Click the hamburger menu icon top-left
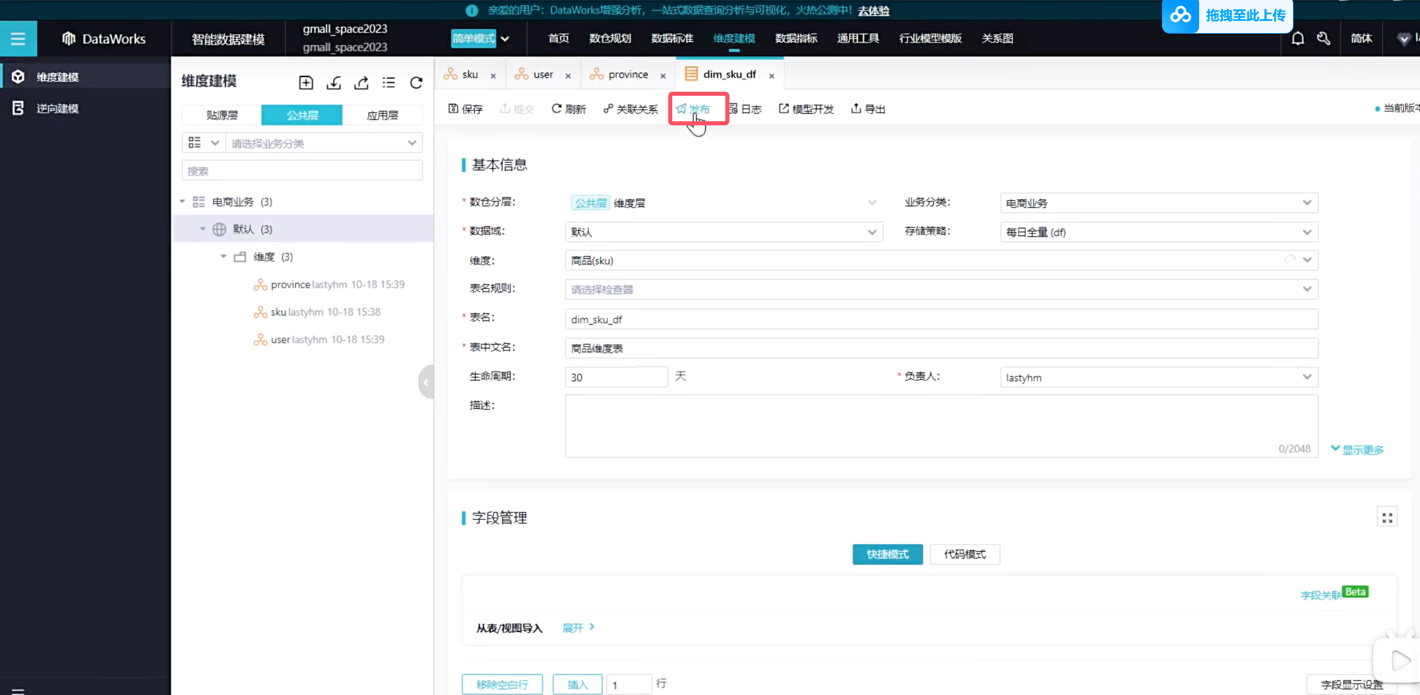Viewport: 1420px width, 695px height. 18,39
